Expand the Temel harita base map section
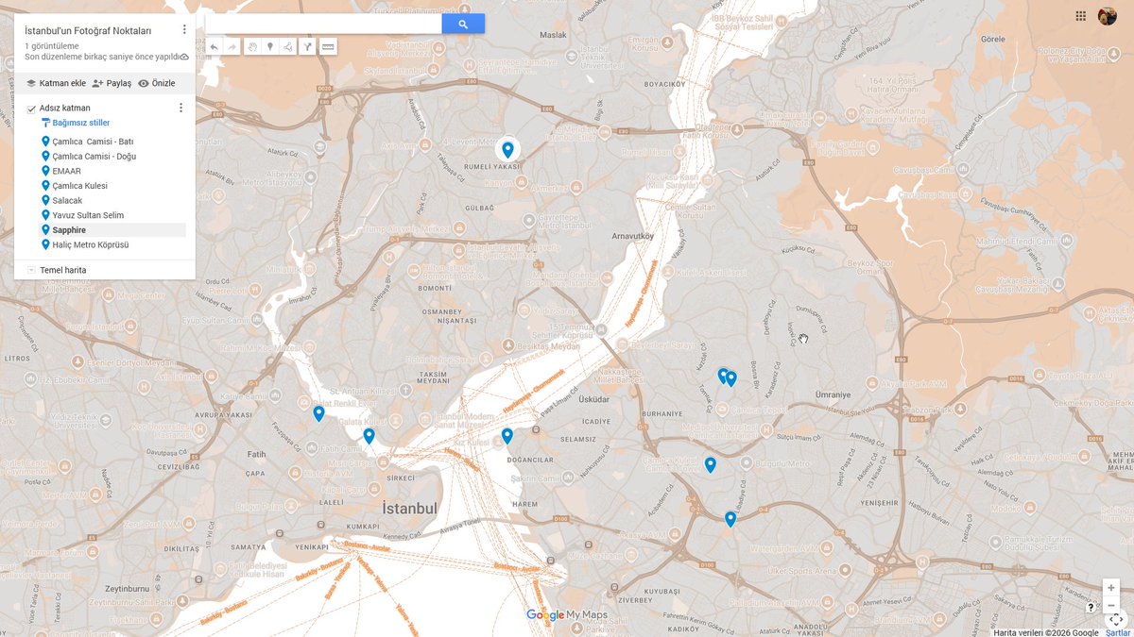 tap(31, 270)
